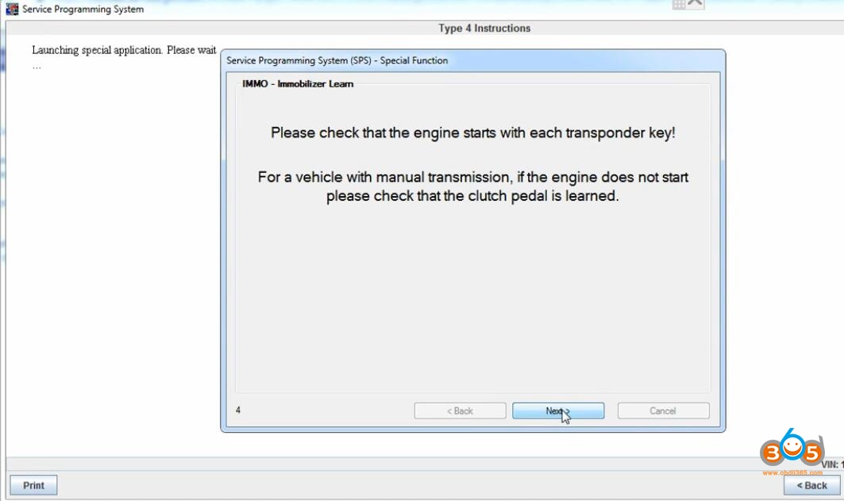
Task: Click Cancel in the Special Function dialog
Action: point(663,410)
